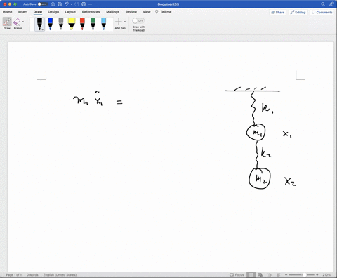Image resolution: width=337 pixels, height=278 pixels.
Task: Select Outline view icon
Action: pos(270,274)
